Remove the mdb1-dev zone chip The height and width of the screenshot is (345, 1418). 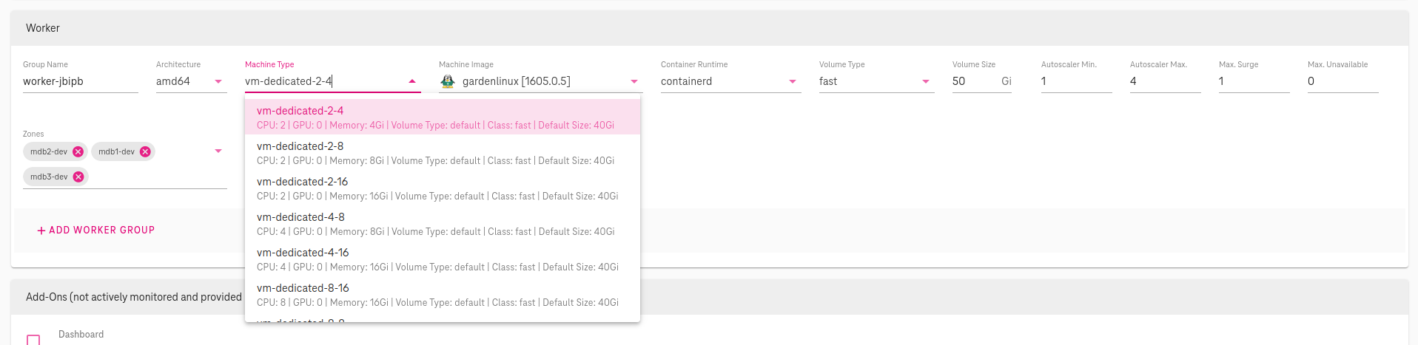(145, 151)
